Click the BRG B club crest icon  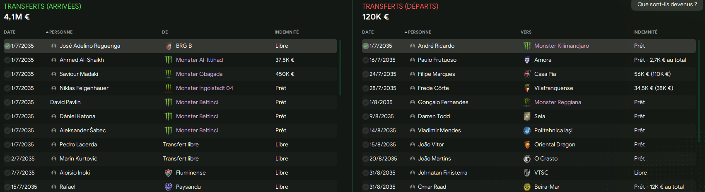tap(168, 46)
